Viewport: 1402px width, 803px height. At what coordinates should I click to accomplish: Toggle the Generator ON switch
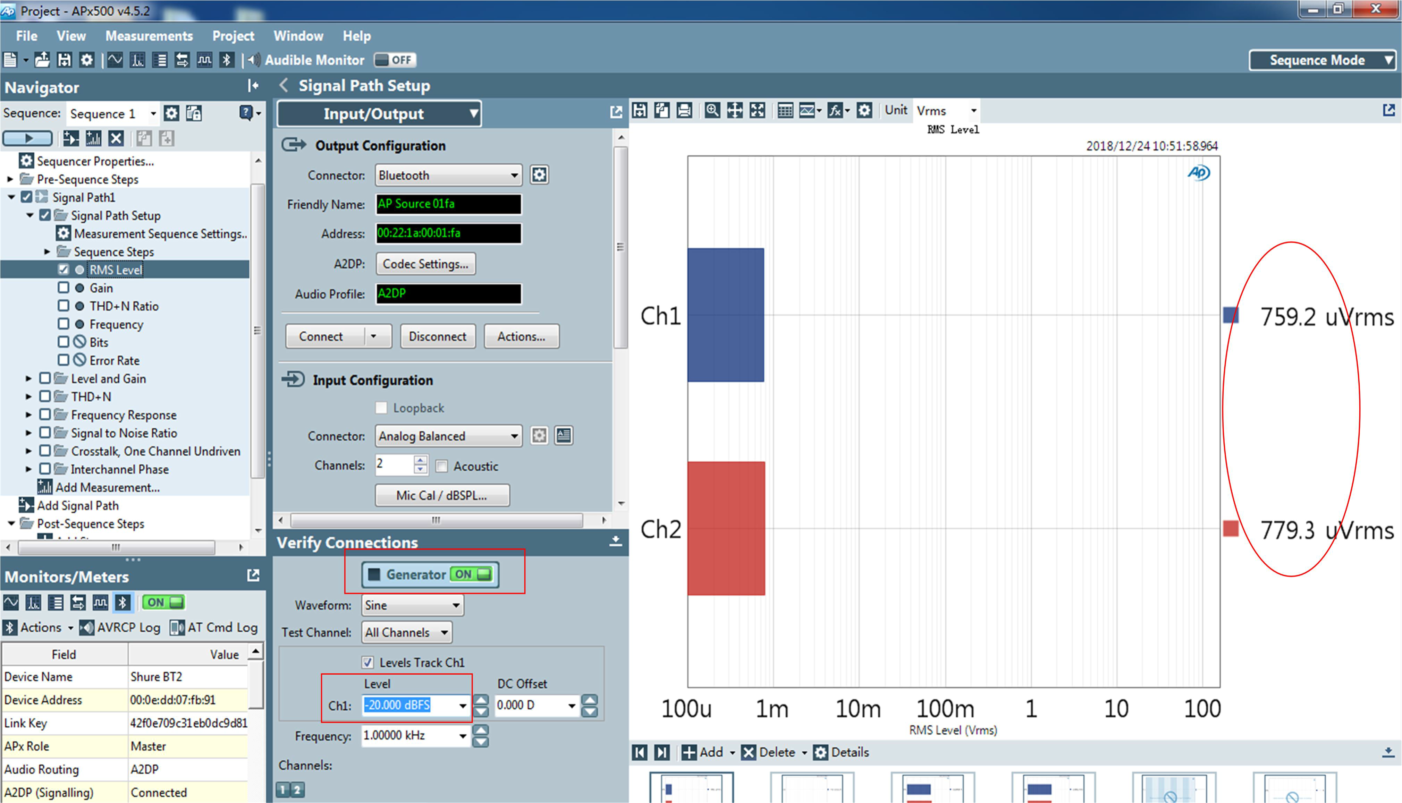click(x=472, y=574)
